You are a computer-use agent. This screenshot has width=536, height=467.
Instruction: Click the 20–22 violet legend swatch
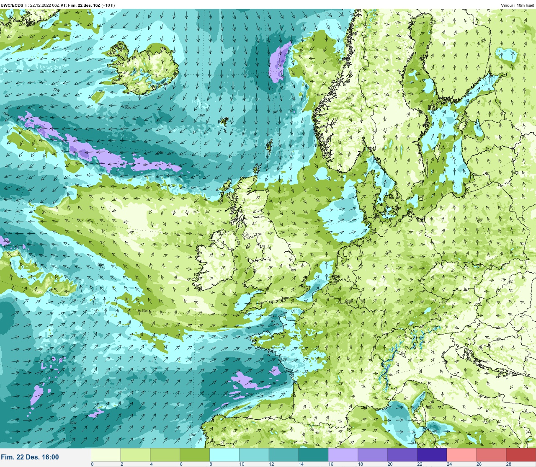(x=402, y=455)
